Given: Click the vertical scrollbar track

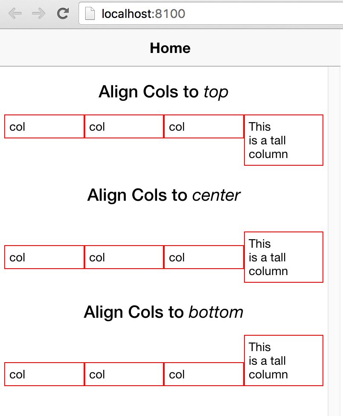Looking at the screenshot, I should pos(334,241).
